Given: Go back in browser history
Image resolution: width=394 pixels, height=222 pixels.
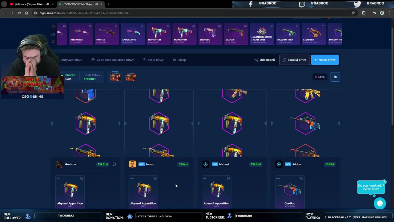Looking at the screenshot, I should (x=4, y=13).
